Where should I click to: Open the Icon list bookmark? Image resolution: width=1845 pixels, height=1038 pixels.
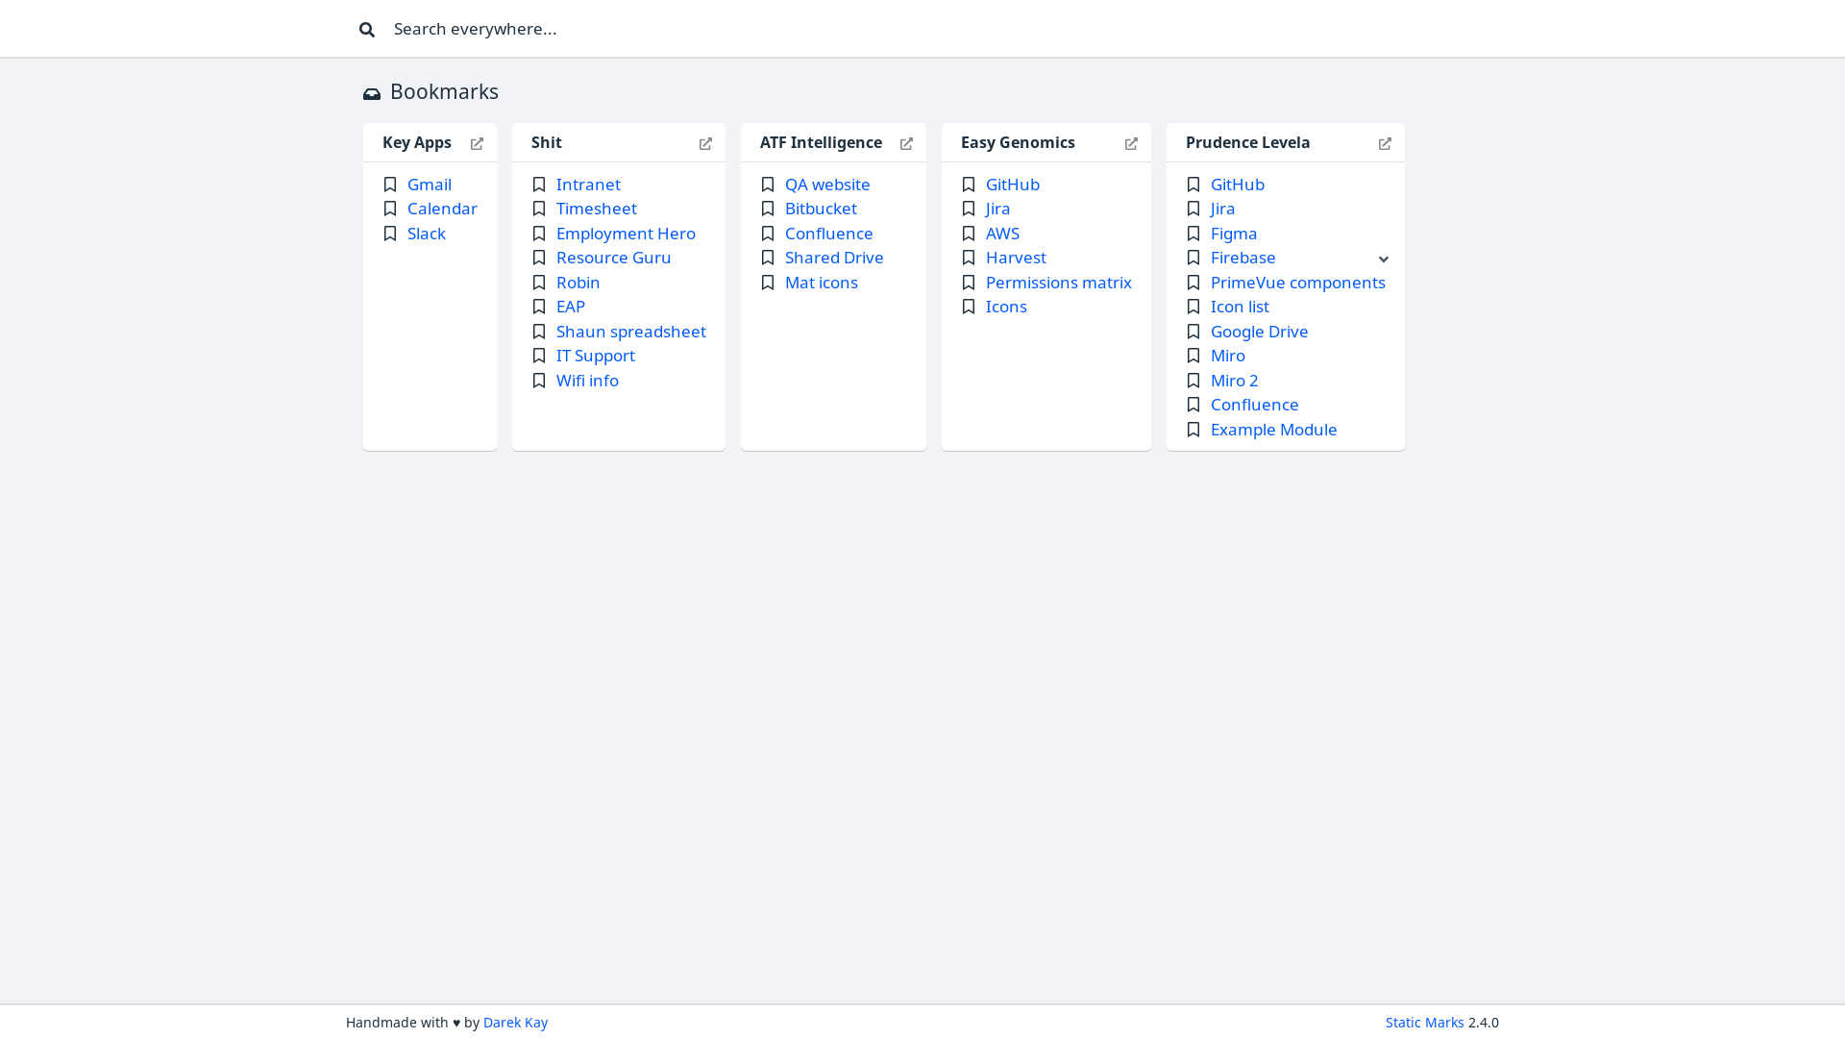[1240, 307]
